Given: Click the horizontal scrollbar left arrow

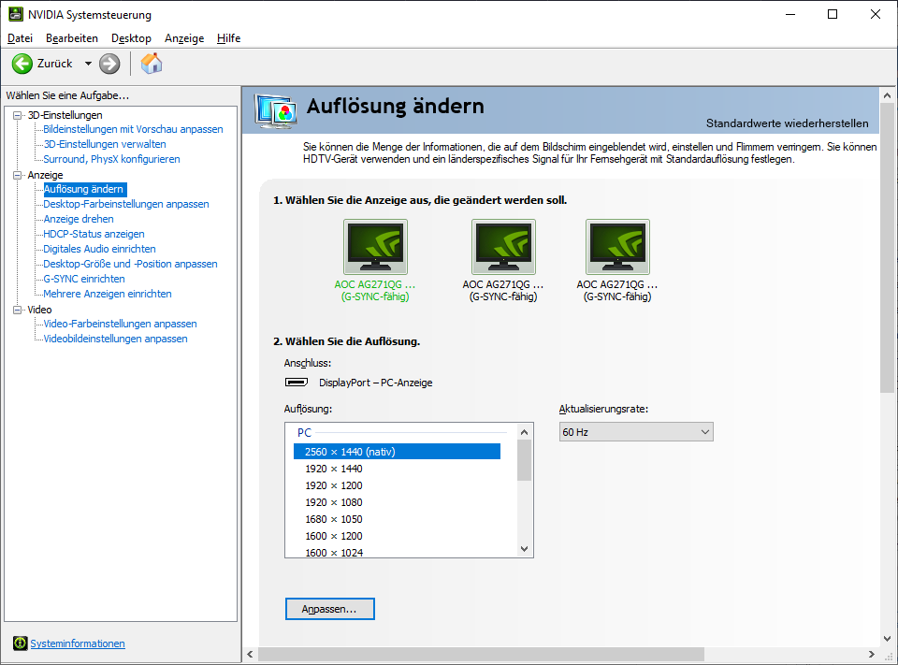Looking at the screenshot, I should [251, 654].
